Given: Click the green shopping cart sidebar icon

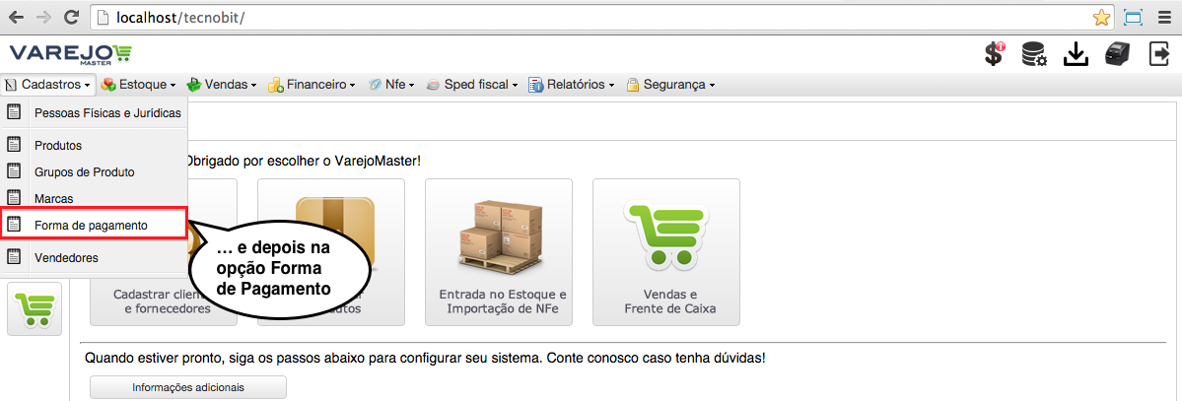Looking at the screenshot, I should tap(34, 308).
